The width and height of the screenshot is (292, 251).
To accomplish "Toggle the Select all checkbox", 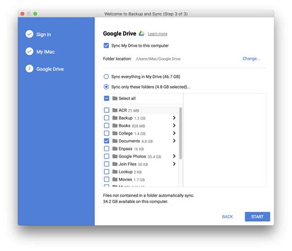I will pos(107,98).
